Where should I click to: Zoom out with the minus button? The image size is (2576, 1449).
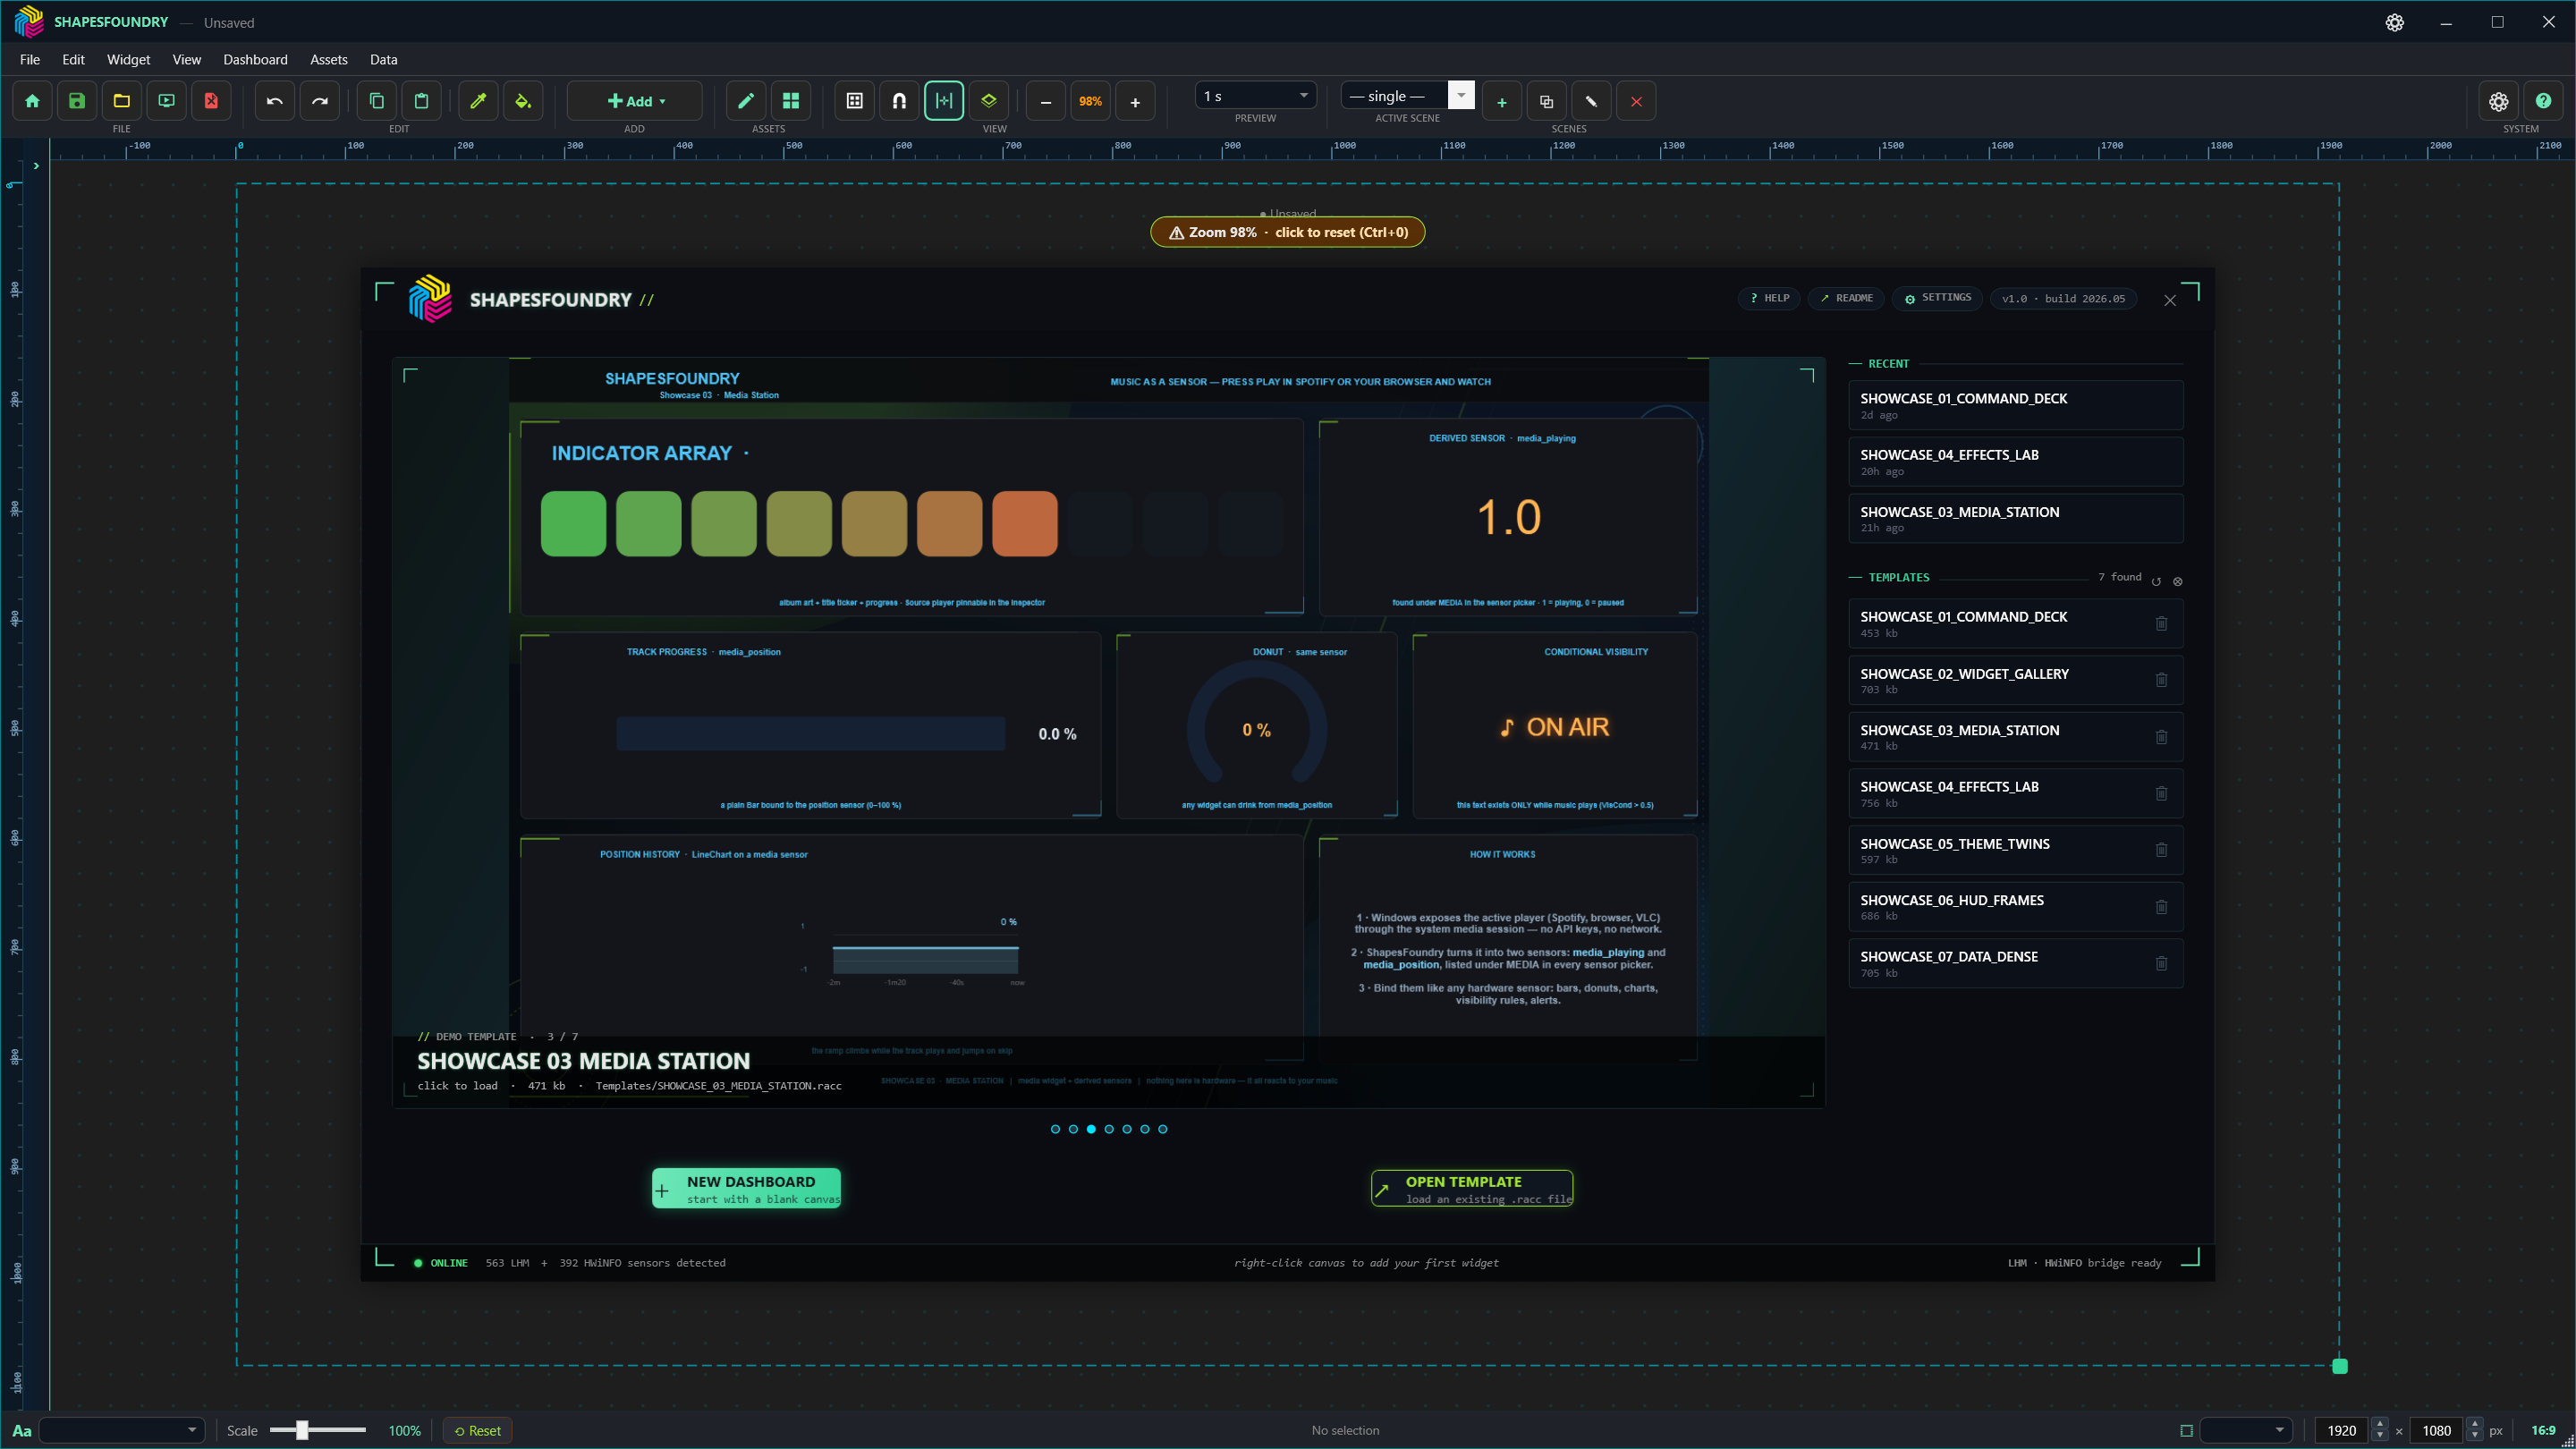[1046, 102]
